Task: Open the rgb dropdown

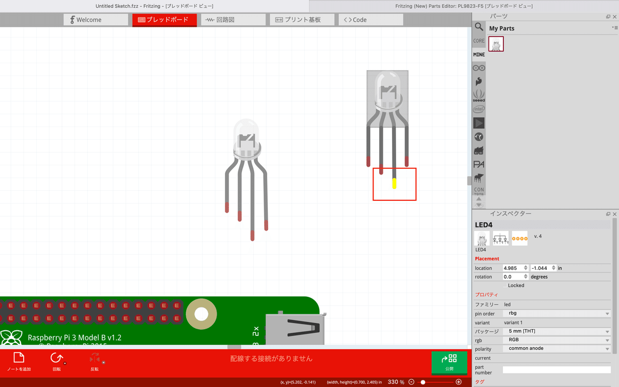Action: tap(557, 340)
